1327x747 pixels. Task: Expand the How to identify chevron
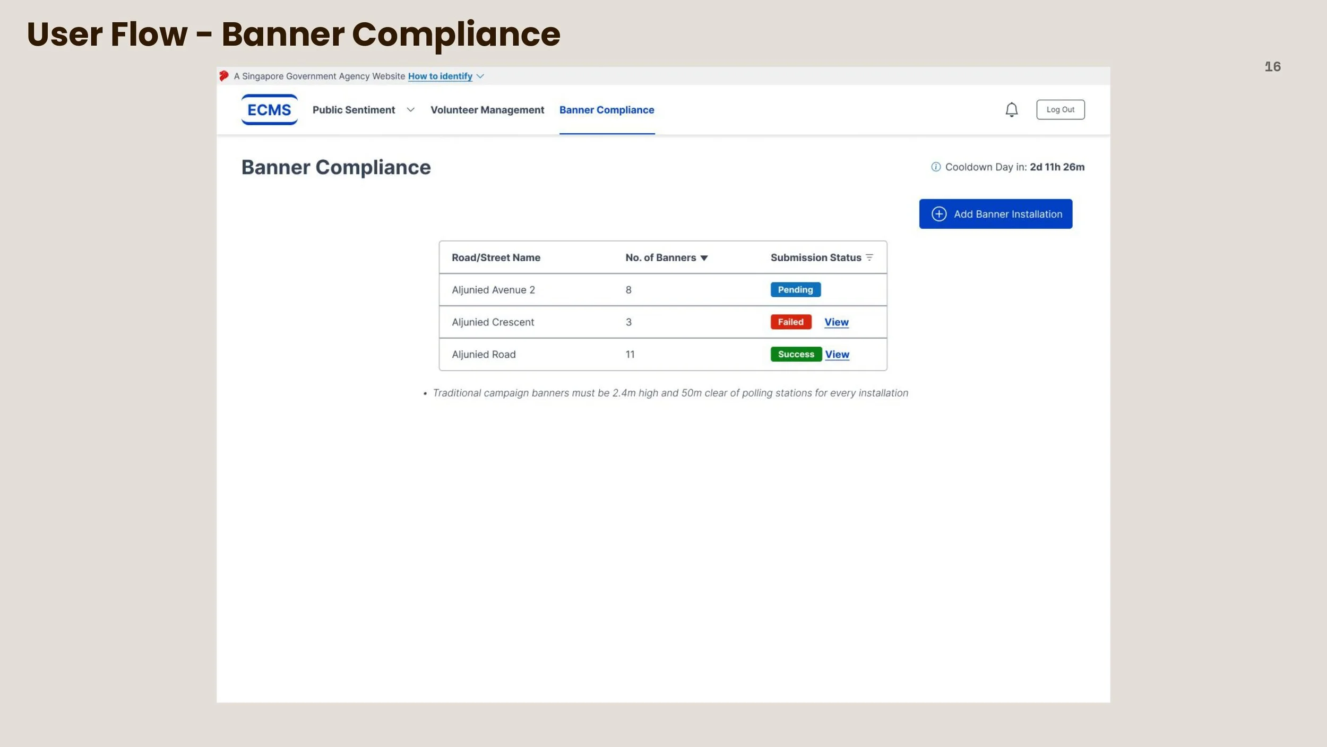[480, 76]
